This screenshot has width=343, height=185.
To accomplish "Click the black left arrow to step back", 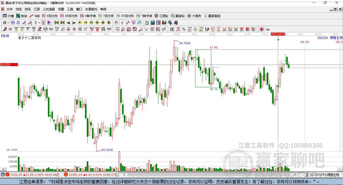I will click(x=68, y=23).
